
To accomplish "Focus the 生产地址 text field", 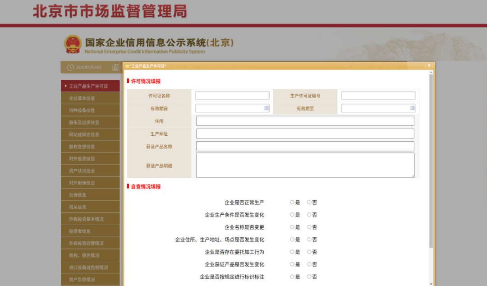I will point(305,134).
